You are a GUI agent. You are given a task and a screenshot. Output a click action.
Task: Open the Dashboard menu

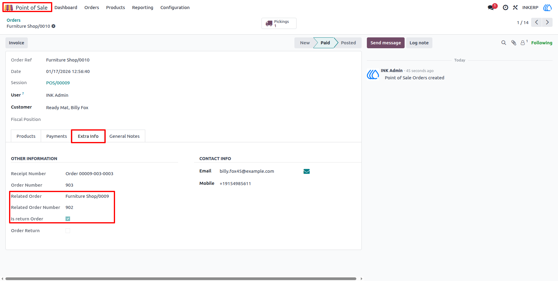coord(66,8)
